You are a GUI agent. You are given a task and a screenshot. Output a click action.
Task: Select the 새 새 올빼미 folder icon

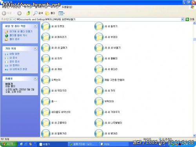coord(99,59)
